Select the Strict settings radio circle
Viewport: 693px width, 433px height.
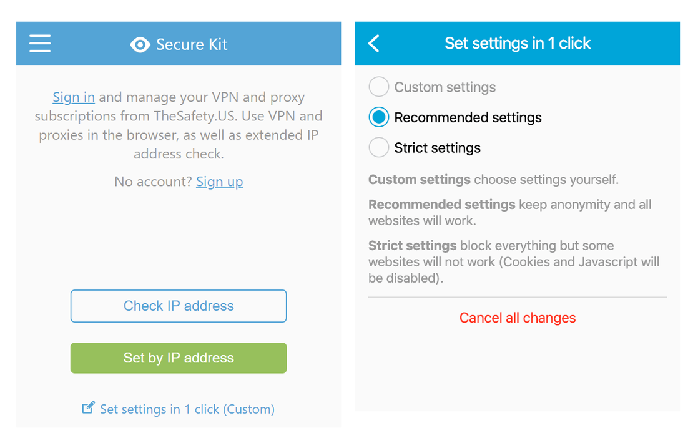point(379,148)
